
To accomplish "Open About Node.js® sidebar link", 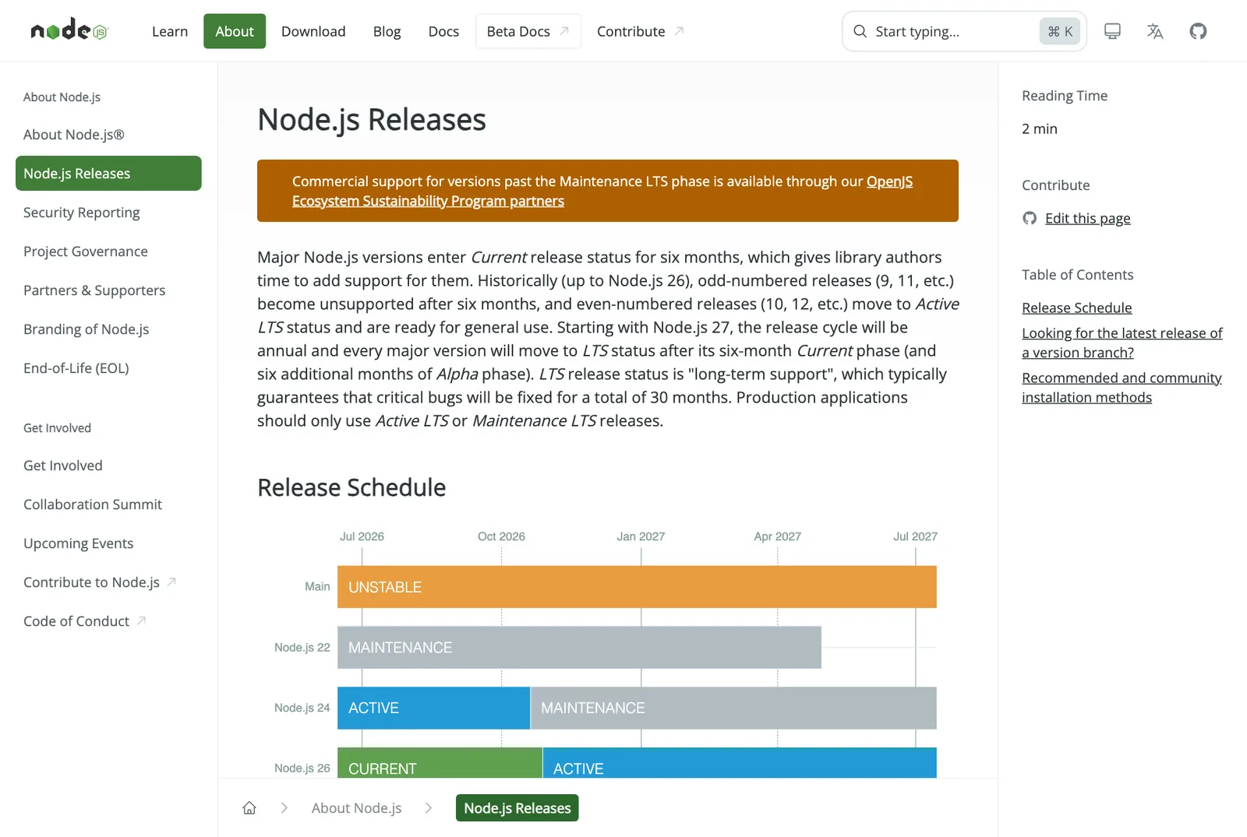I will tap(74, 134).
